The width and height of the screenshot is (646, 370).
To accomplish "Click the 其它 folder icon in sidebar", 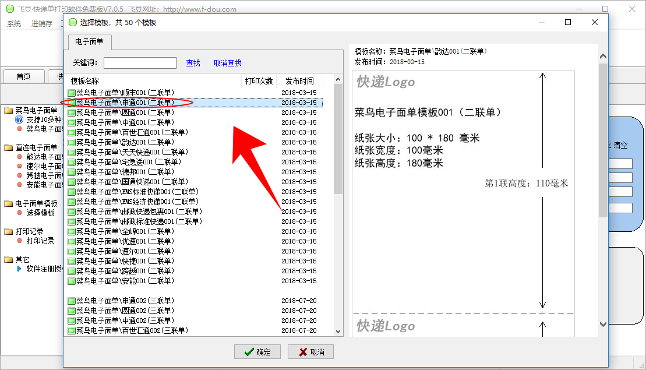I will pos(9,259).
